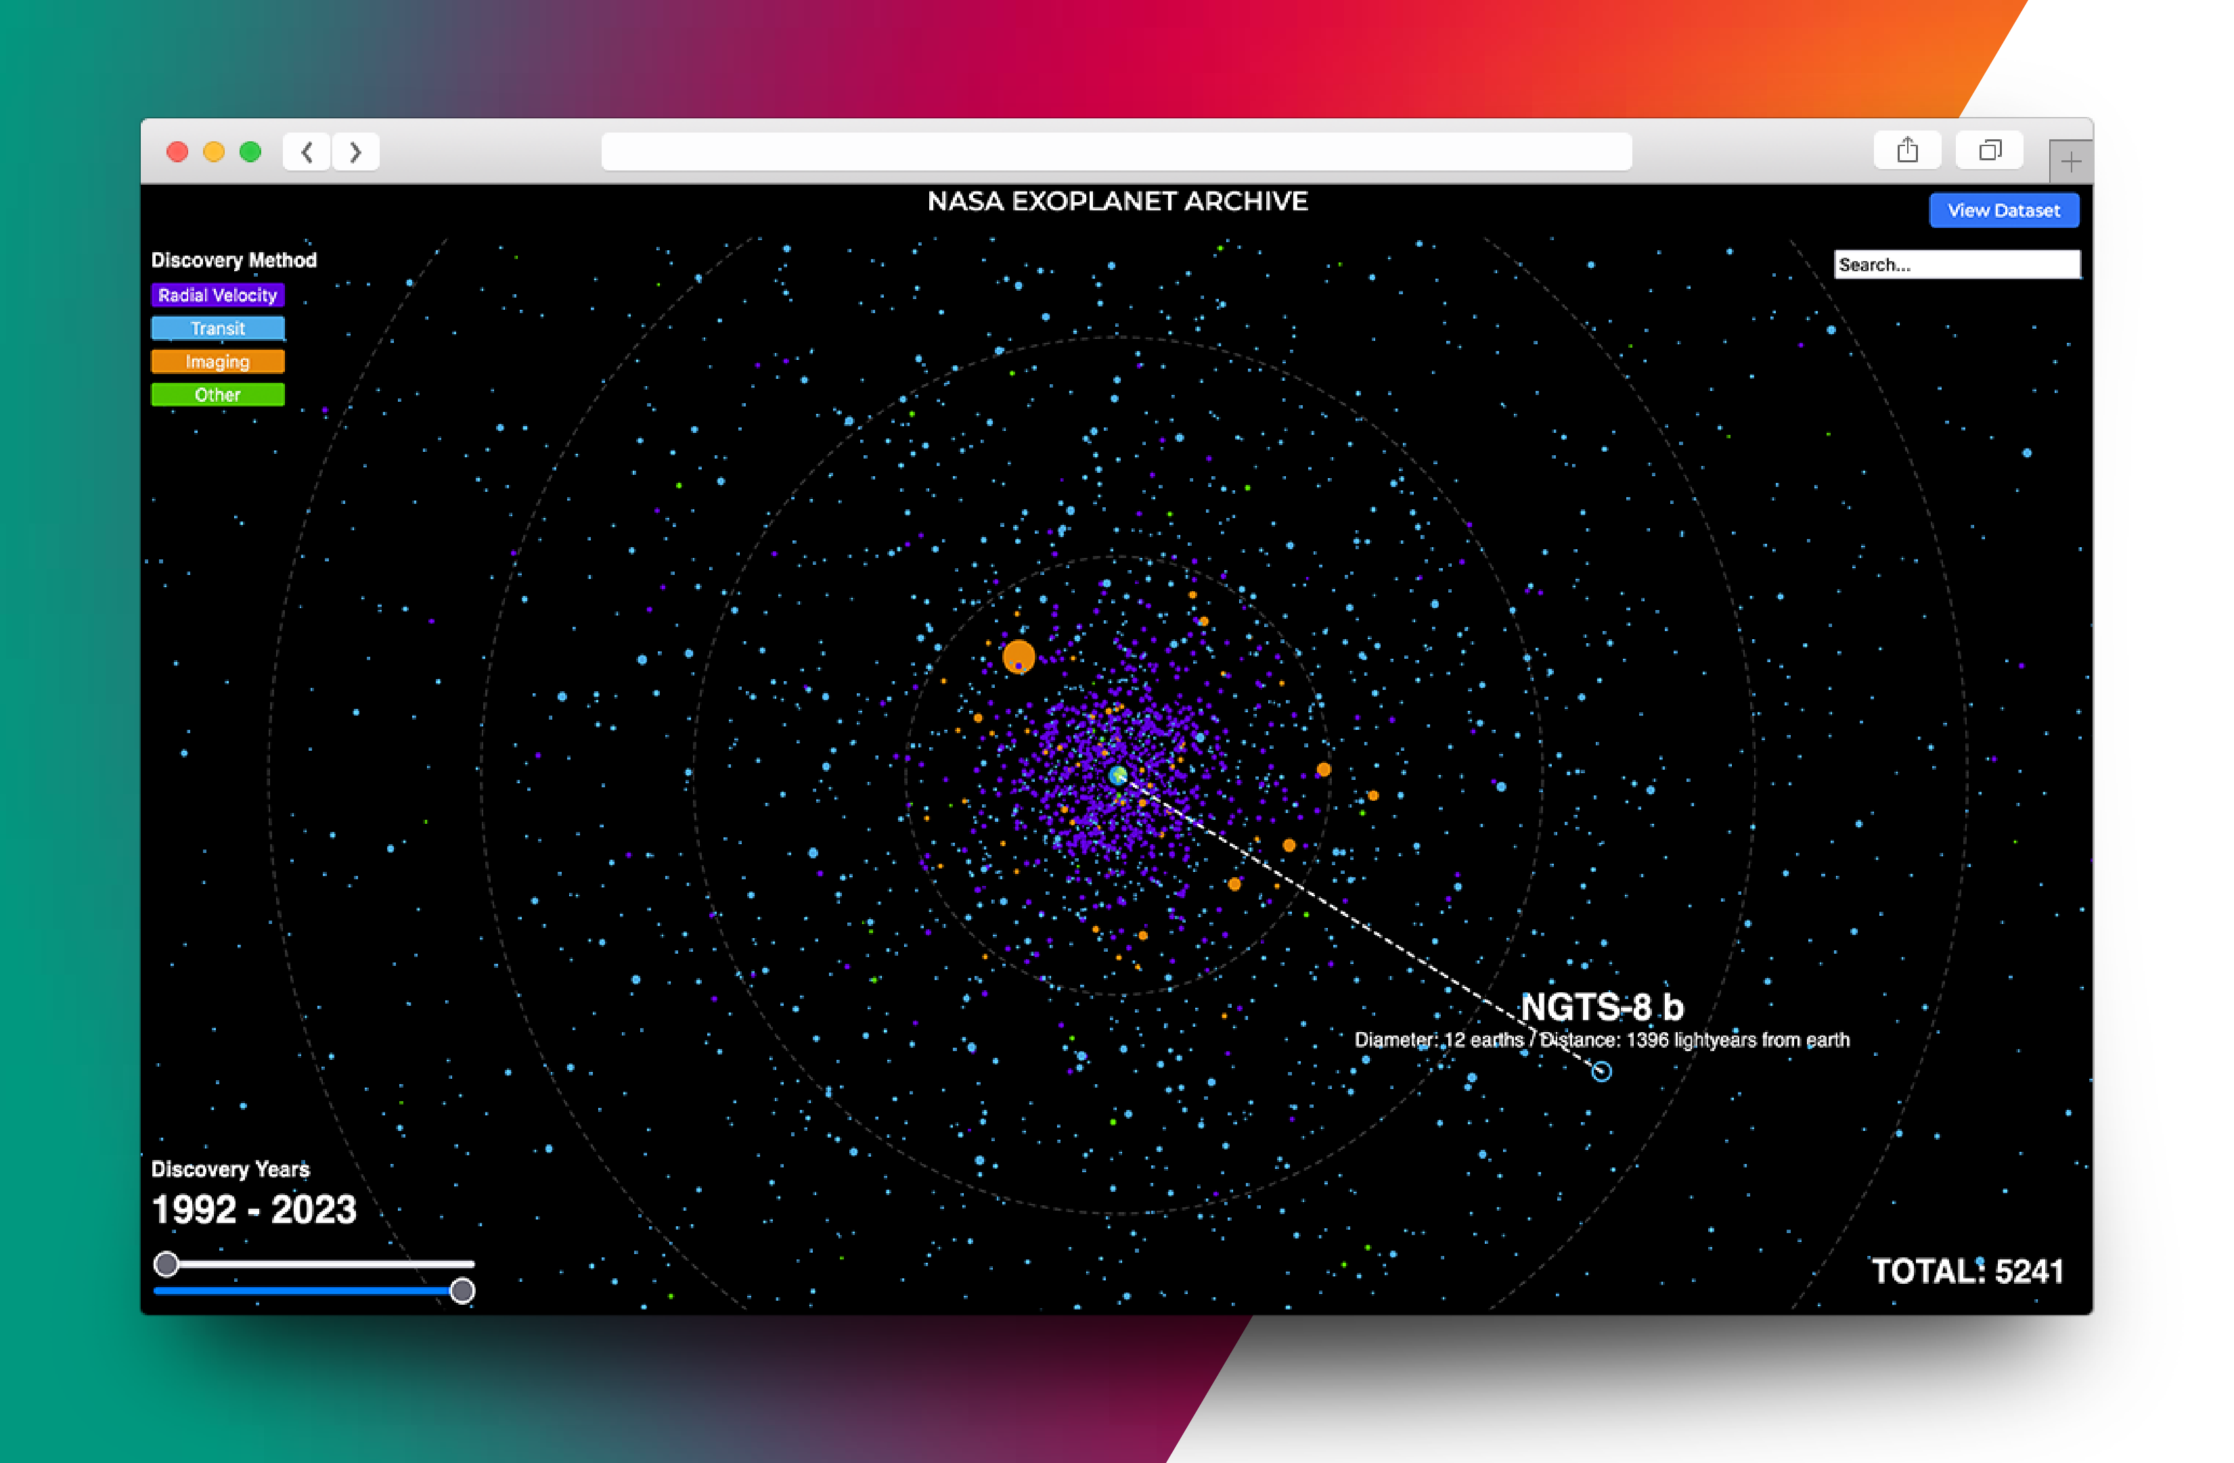Click the browser back arrow button
Screen dimensions: 2234x1463
(x=307, y=152)
